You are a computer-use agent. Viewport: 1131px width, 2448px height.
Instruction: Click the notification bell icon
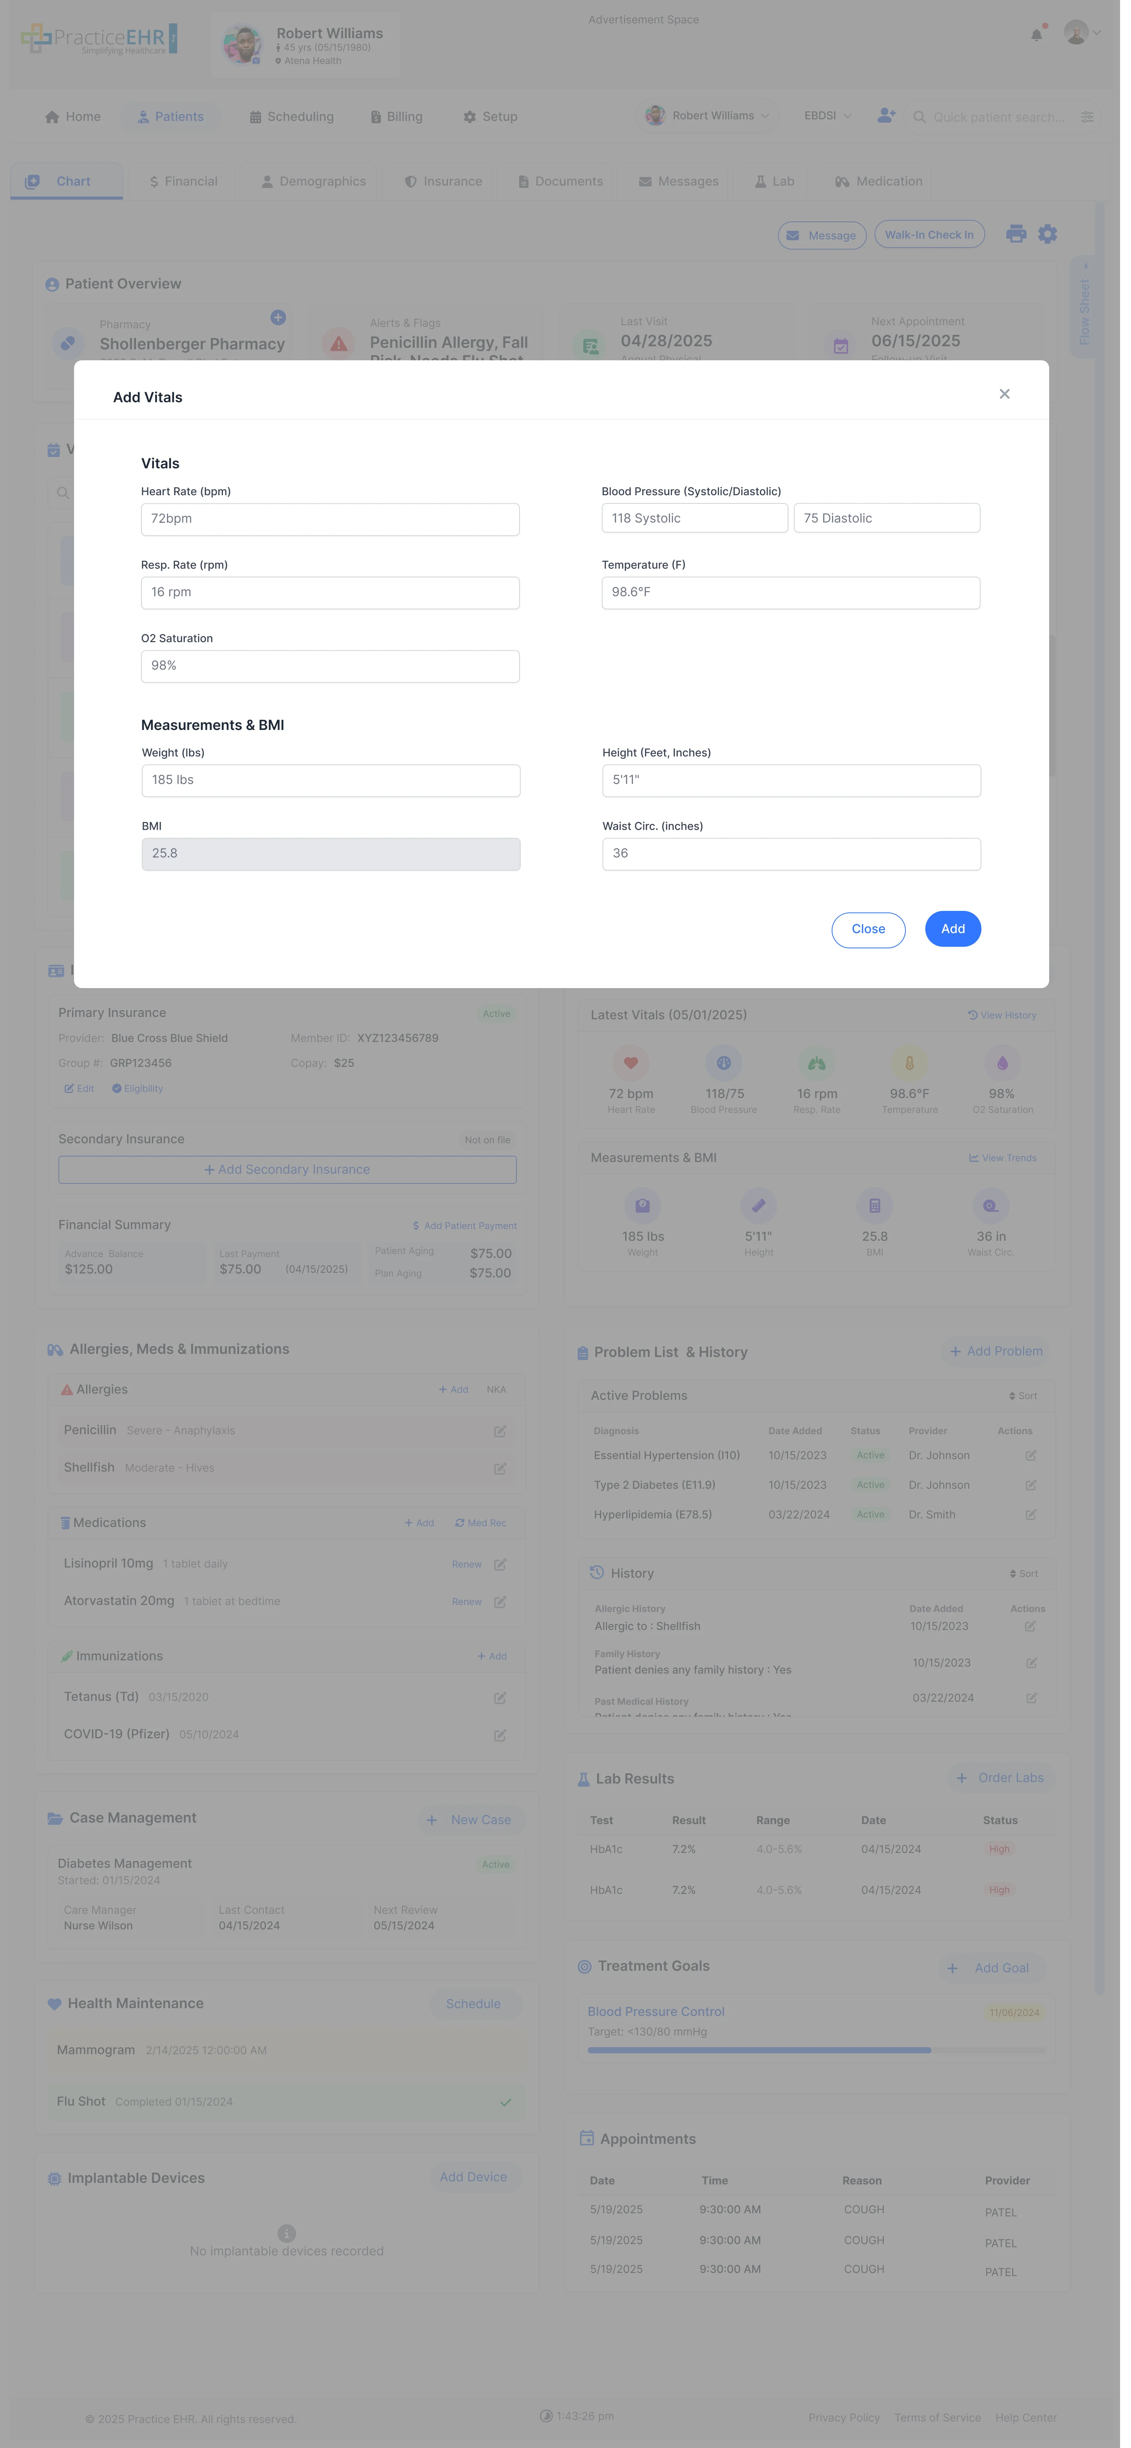point(1036,35)
